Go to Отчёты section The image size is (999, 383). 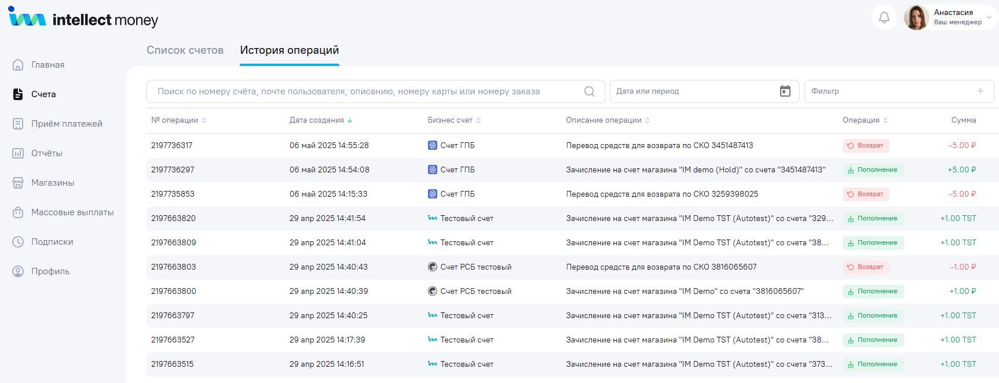point(46,153)
